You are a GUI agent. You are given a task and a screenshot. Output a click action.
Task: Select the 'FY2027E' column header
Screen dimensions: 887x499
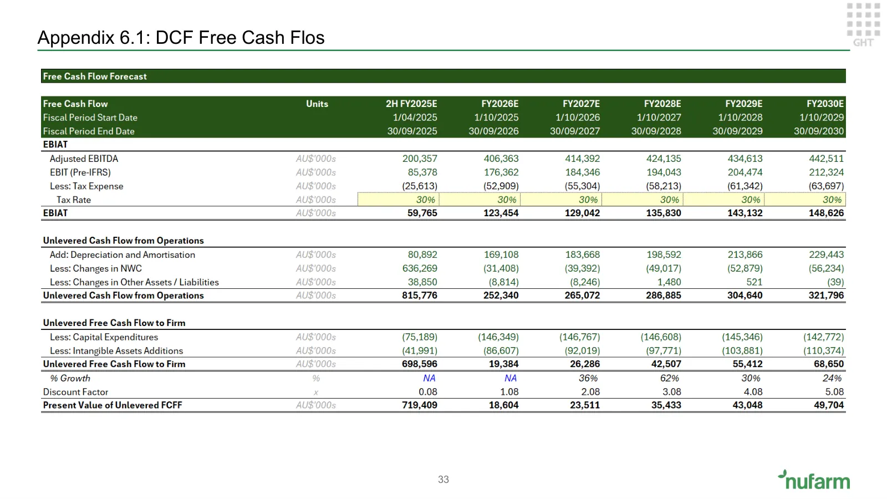coord(581,104)
